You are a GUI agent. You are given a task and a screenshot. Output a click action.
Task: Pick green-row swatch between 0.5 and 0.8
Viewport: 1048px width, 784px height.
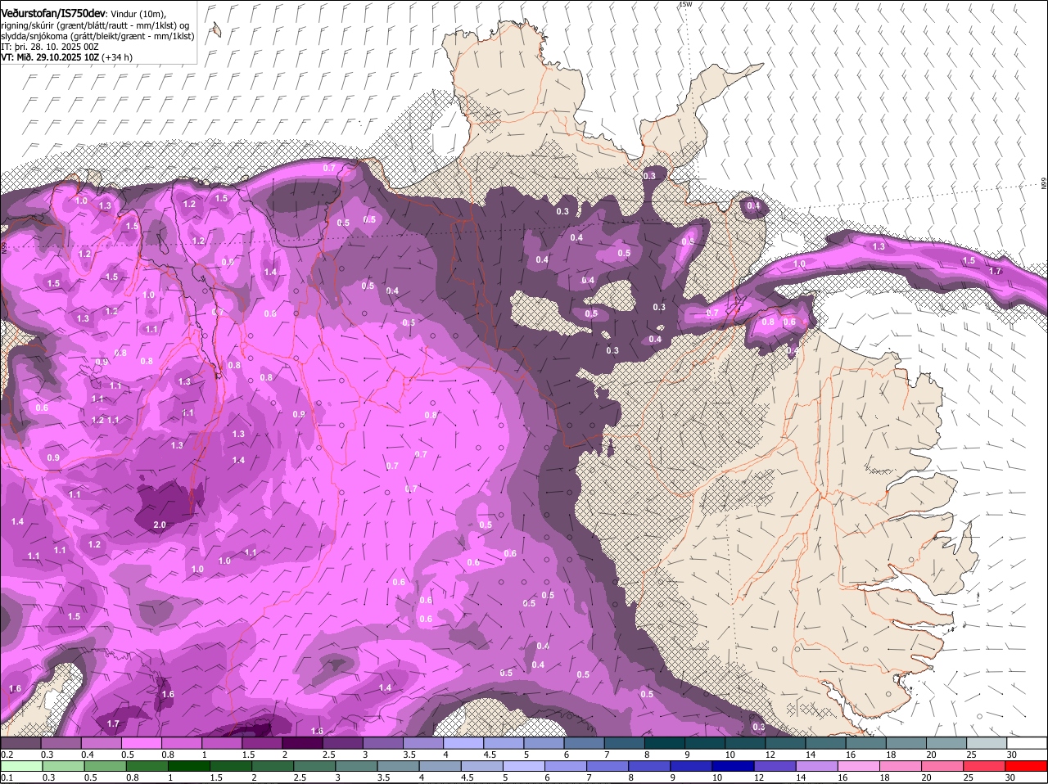click(105, 766)
